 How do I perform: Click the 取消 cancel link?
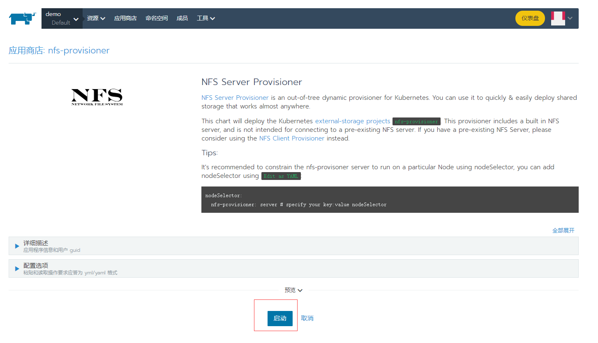307,318
